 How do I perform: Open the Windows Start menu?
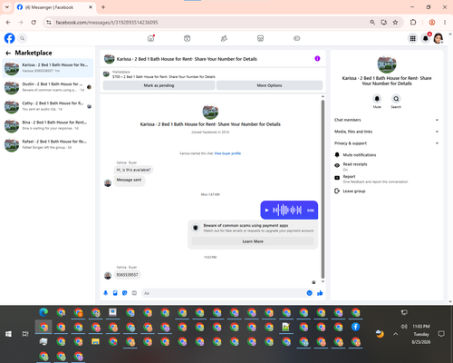(8, 334)
